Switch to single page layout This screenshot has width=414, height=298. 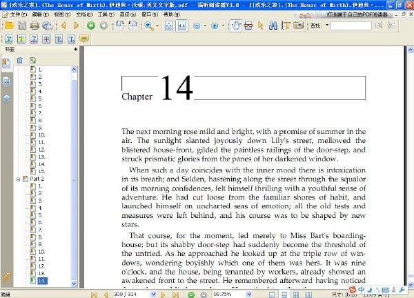pyautogui.click(x=272, y=295)
